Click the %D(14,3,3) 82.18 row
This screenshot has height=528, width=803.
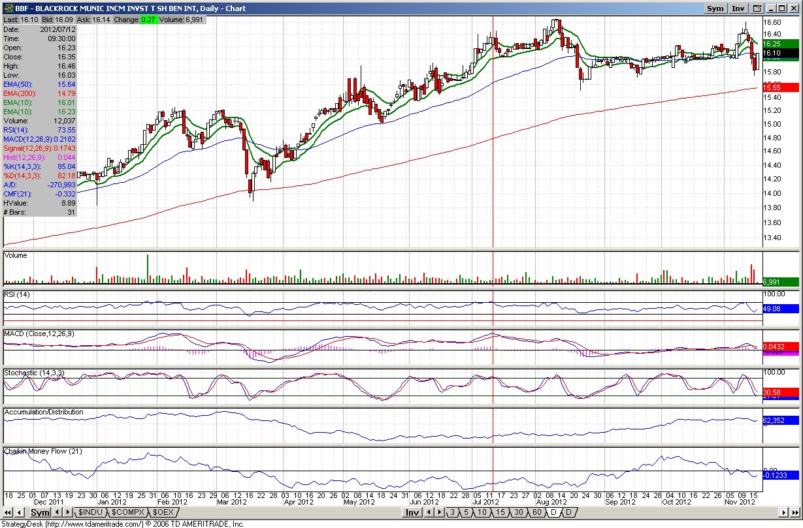40,176
